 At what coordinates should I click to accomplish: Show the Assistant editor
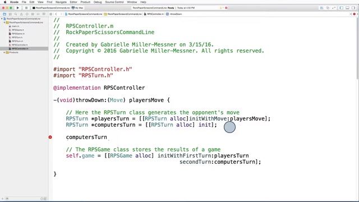pos(328,8)
